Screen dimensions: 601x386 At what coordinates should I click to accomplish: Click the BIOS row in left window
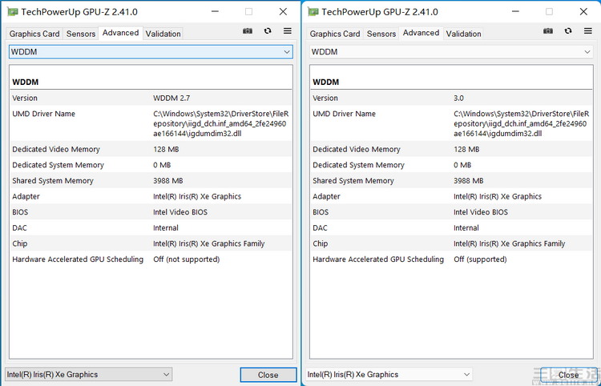pyautogui.click(x=151, y=212)
